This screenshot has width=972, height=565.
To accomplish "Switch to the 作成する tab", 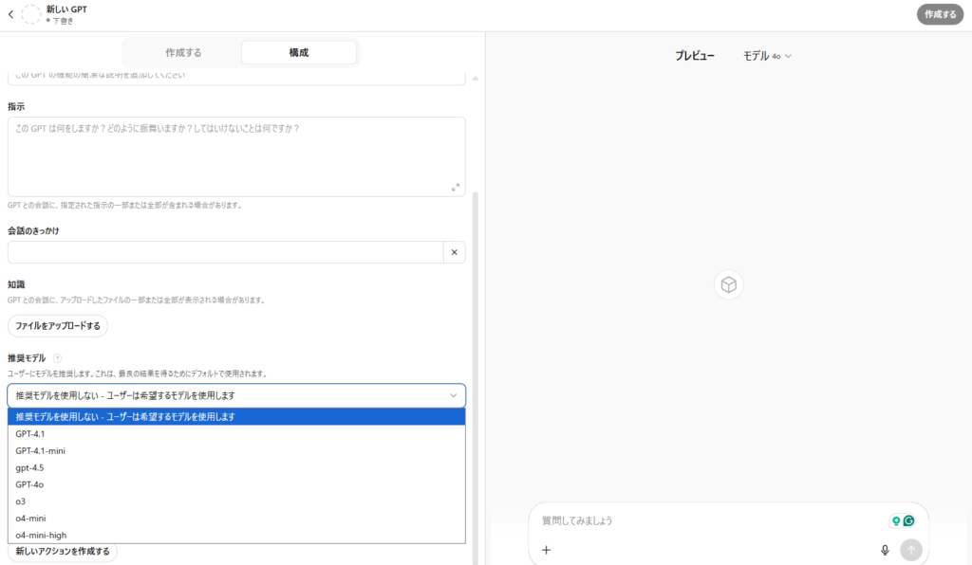I will tap(183, 52).
